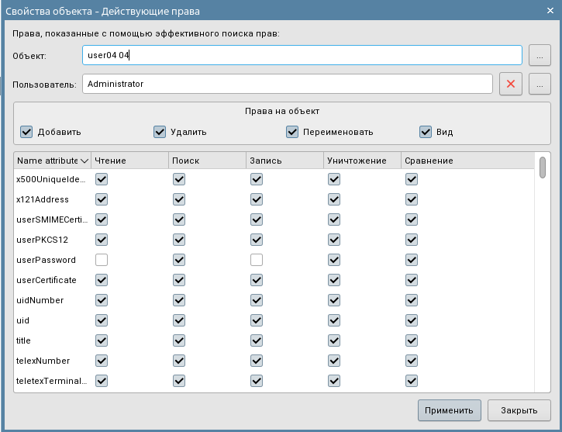
Task: Click the Уничтожение column header
Action: [x=361, y=161]
